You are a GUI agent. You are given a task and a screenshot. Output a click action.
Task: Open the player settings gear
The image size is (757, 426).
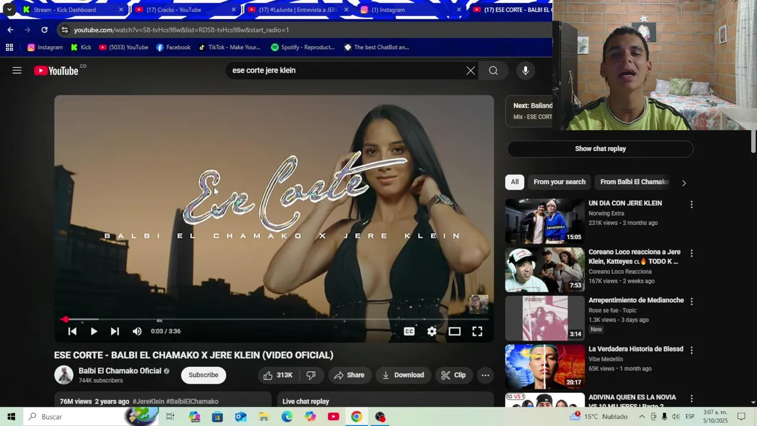432,331
